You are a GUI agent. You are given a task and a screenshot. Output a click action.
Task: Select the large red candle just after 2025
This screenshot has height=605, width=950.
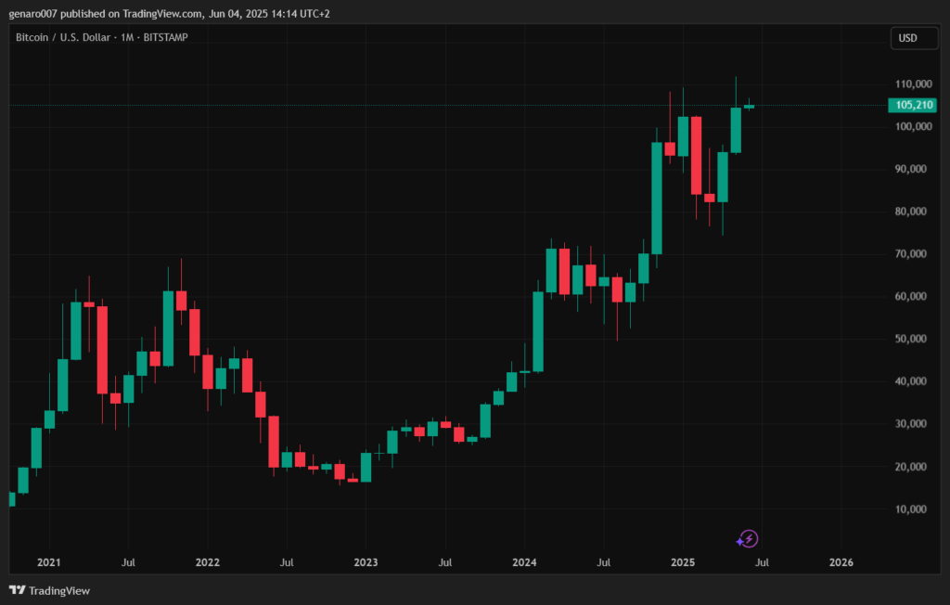click(x=696, y=155)
